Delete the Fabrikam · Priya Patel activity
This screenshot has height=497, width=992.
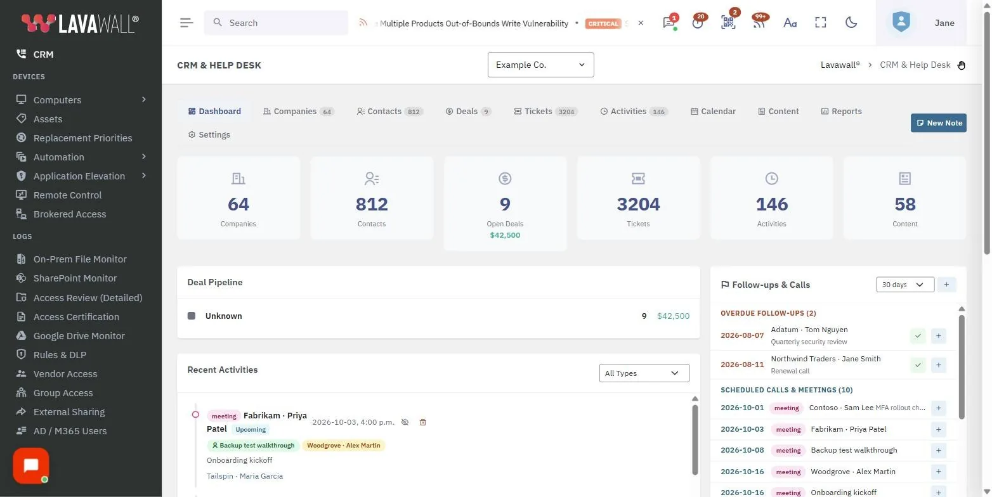(x=423, y=422)
